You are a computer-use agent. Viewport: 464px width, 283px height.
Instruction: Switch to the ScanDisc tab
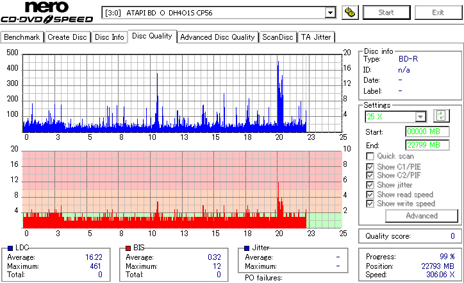(x=278, y=37)
